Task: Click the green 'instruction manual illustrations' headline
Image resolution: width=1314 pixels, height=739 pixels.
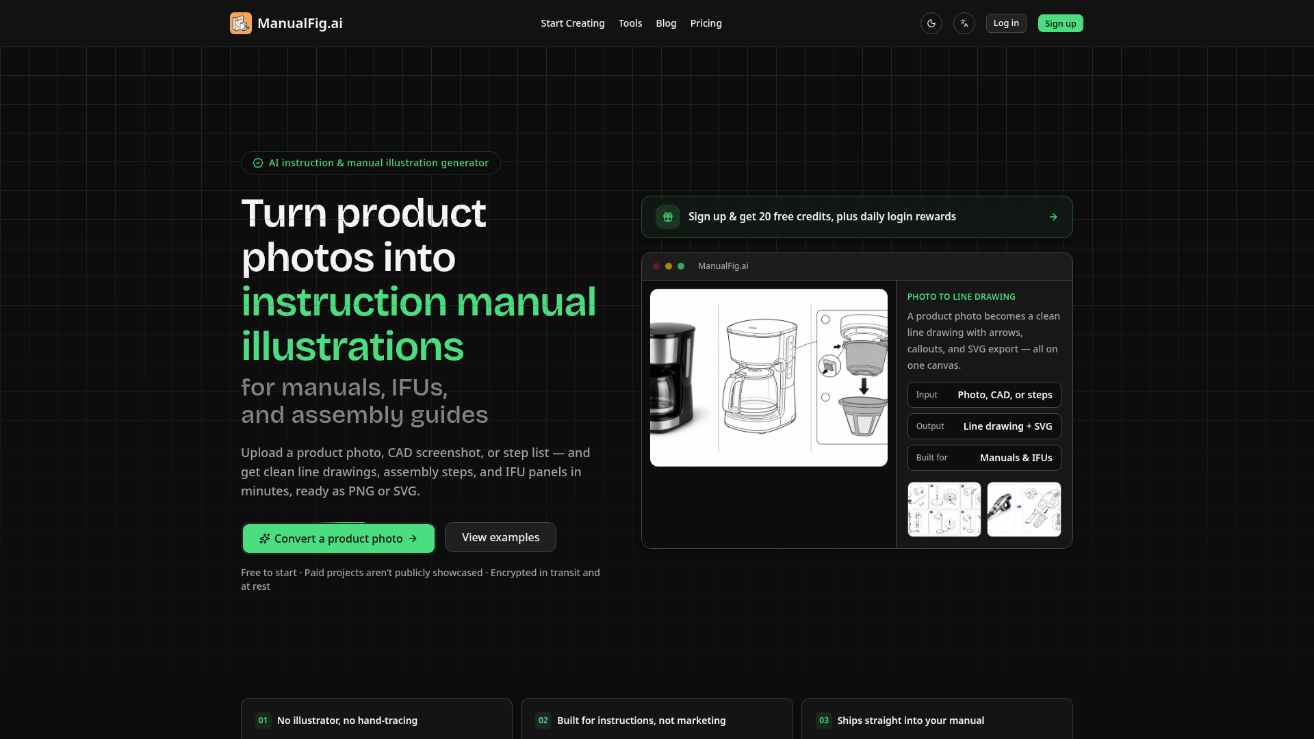Action: point(419,324)
